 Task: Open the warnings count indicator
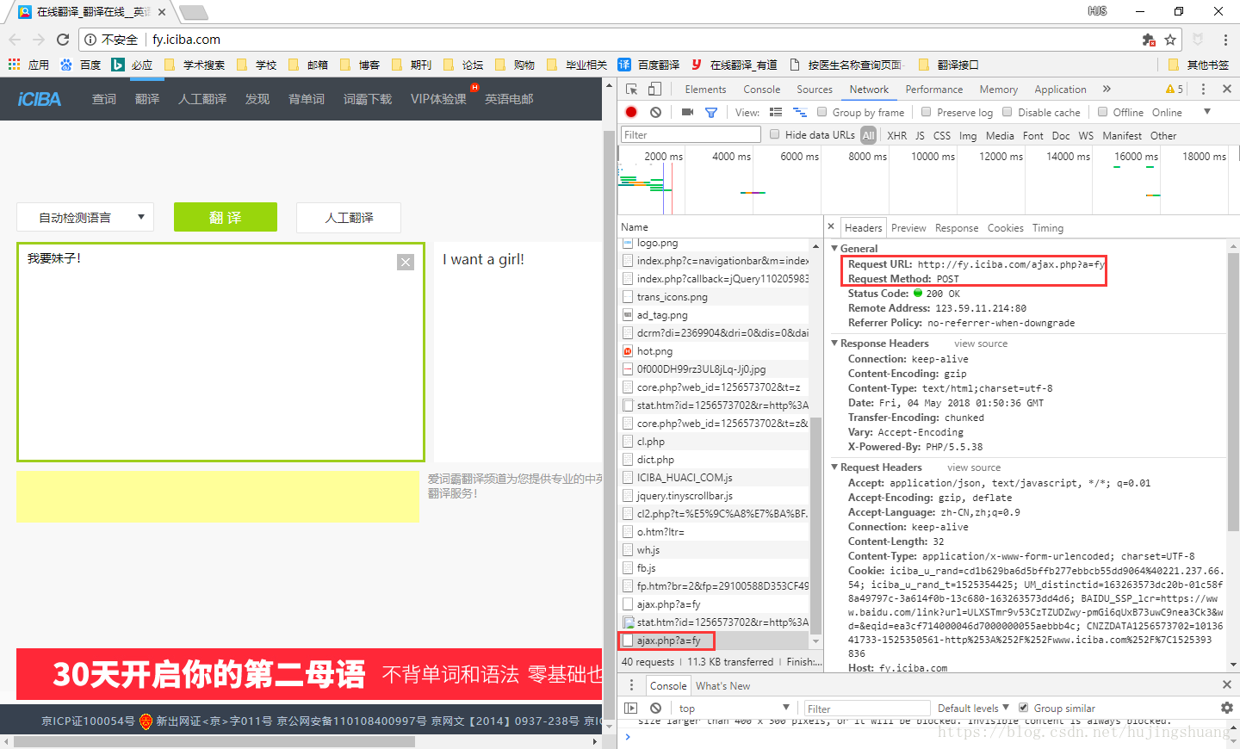tap(1175, 89)
